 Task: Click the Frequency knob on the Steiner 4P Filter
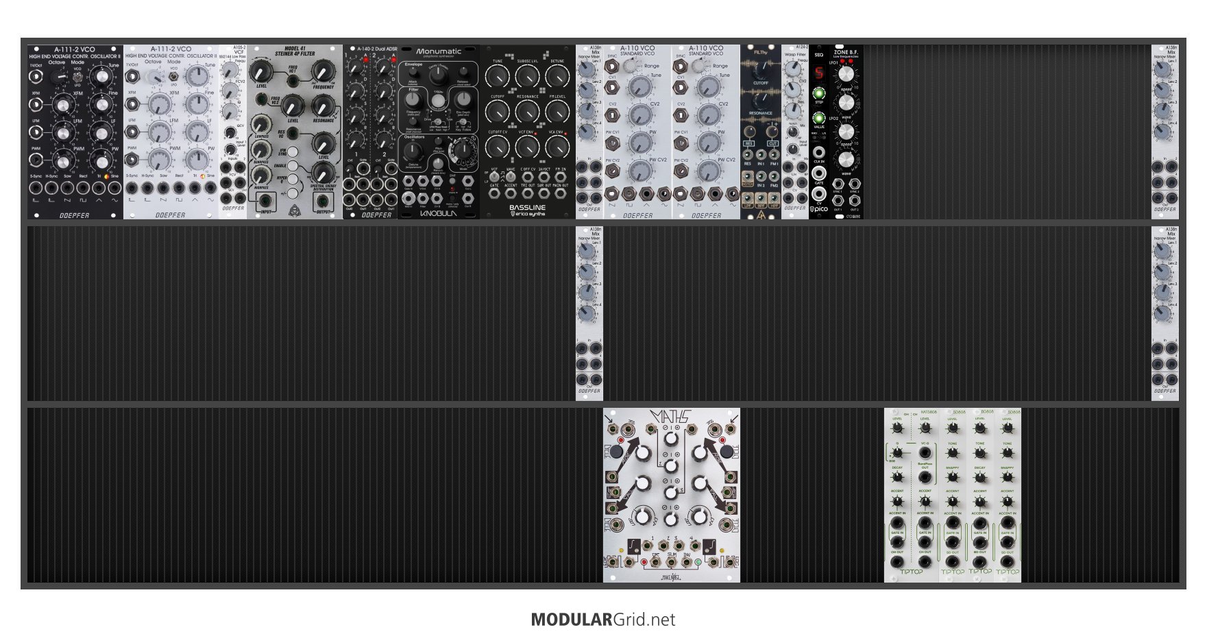point(323,71)
